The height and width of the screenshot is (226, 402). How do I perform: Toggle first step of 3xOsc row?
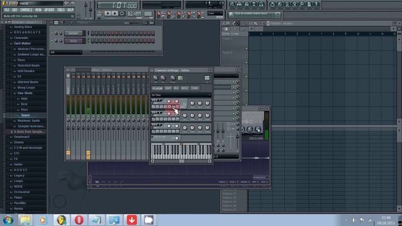[92, 40]
